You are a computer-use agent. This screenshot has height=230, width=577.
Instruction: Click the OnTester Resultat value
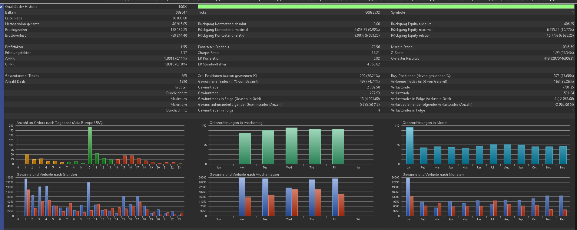tap(559, 58)
